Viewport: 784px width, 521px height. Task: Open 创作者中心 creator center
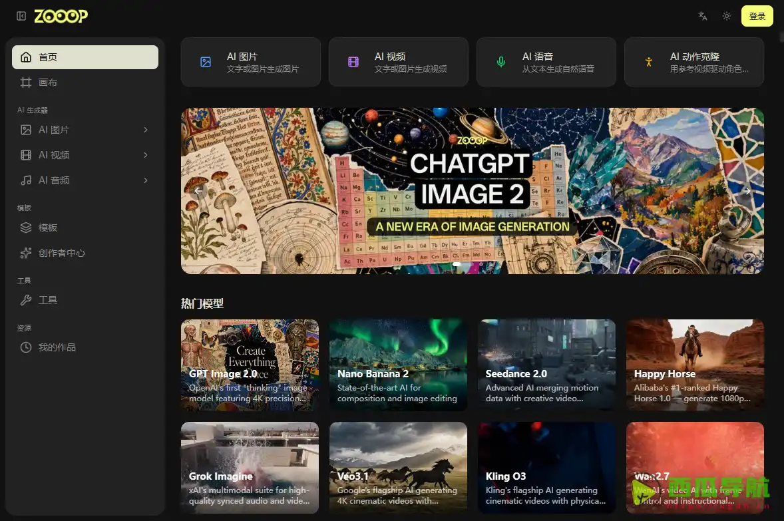click(x=85, y=253)
